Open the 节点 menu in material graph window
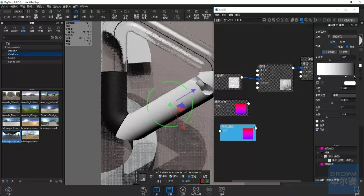 [x=224, y=15]
